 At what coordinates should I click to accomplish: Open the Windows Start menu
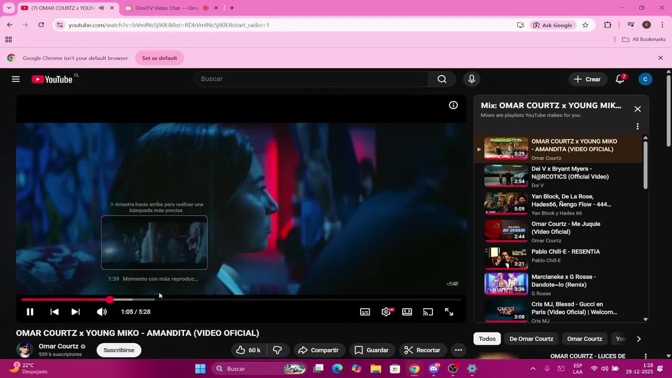(201, 369)
